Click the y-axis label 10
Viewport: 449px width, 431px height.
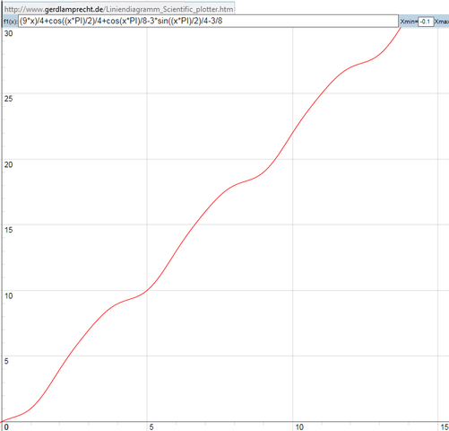click(x=9, y=295)
